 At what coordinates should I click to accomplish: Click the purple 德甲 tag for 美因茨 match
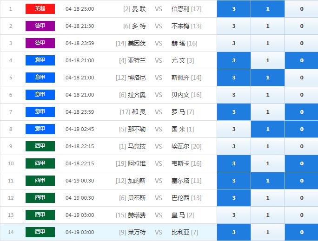click(40, 43)
